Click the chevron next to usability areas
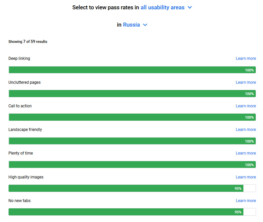263x222 pixels. coord(190,8)
